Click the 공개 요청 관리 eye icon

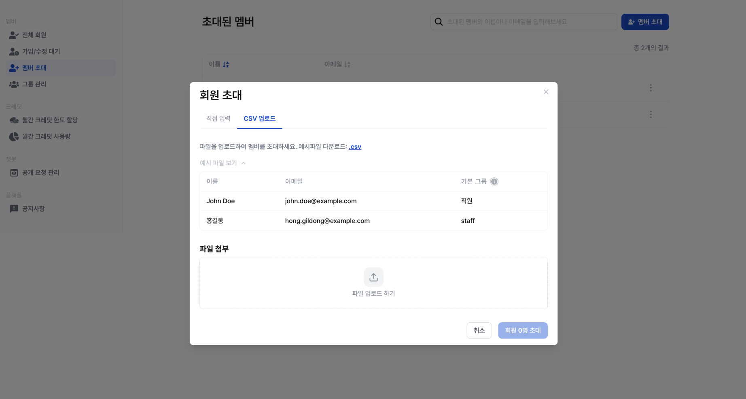coord(14,172)
